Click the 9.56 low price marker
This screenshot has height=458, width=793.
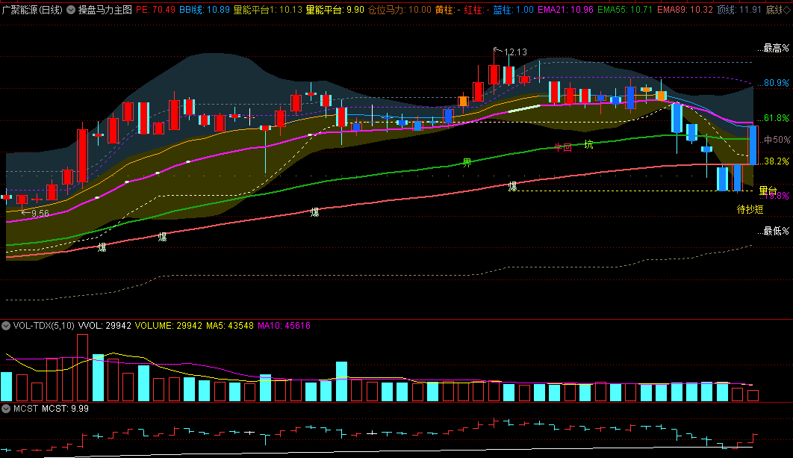point(40,214)
